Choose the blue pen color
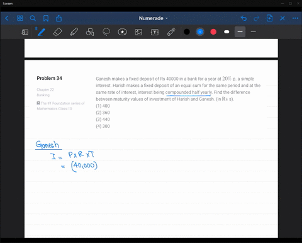 tap(200, 32)
